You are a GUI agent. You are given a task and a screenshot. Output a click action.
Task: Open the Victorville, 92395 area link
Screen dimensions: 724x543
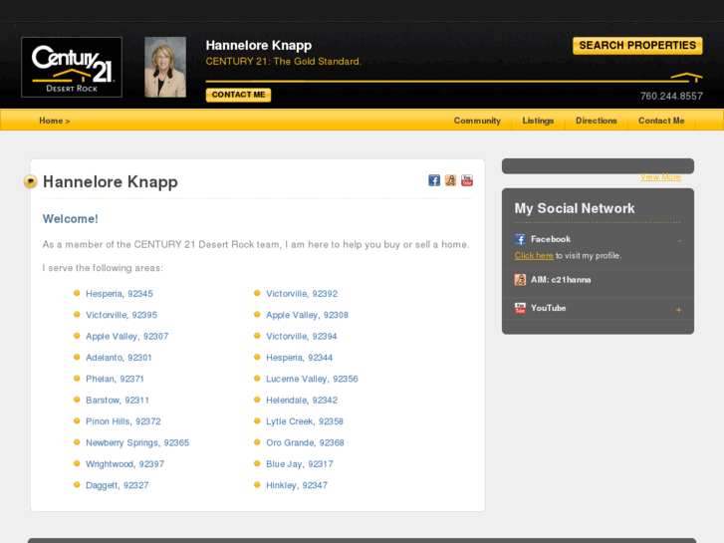(x=121, y=315)
